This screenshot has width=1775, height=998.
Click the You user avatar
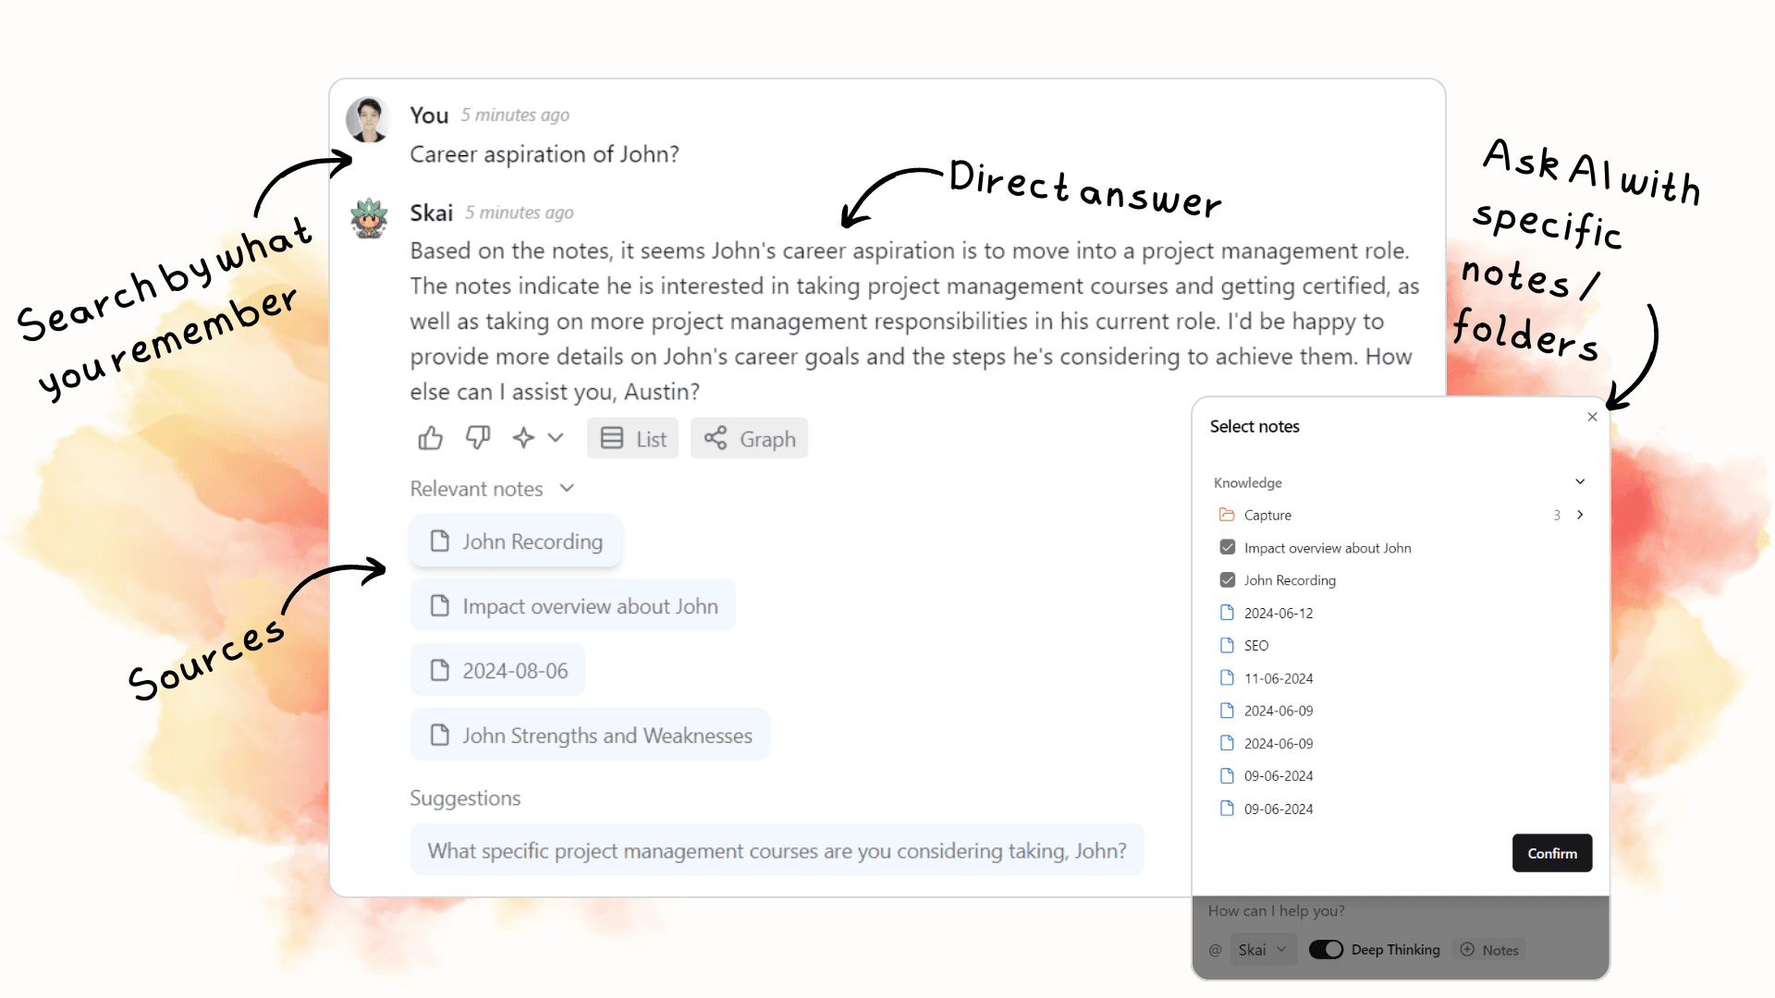tap(368, 119)
